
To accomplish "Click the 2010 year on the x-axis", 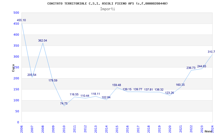I will pyautogui.click(x=64, y=128).
